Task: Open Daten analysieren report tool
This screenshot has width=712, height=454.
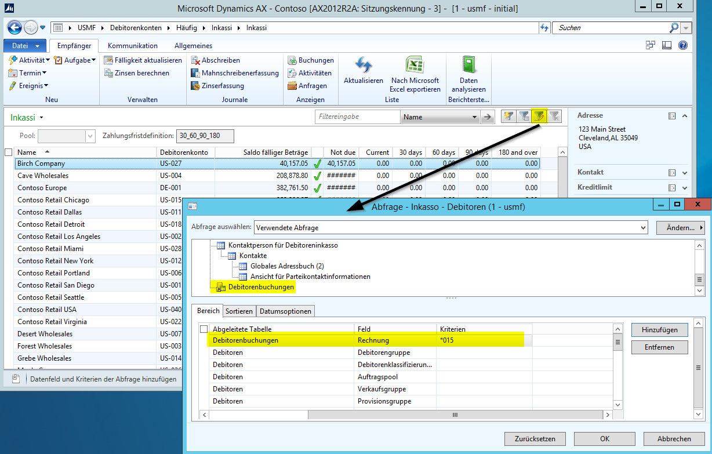Action: 468,65
